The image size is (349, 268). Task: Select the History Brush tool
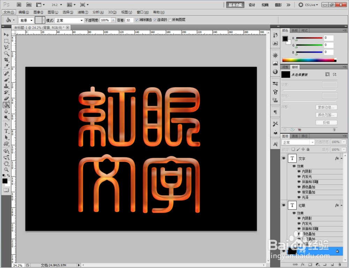pos(6,92)
